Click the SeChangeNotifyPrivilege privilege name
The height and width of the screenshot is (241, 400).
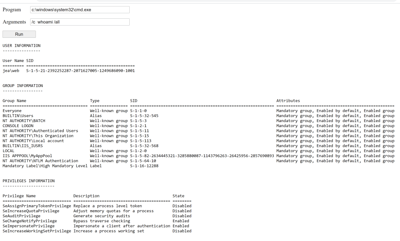[x=30, y=221]
